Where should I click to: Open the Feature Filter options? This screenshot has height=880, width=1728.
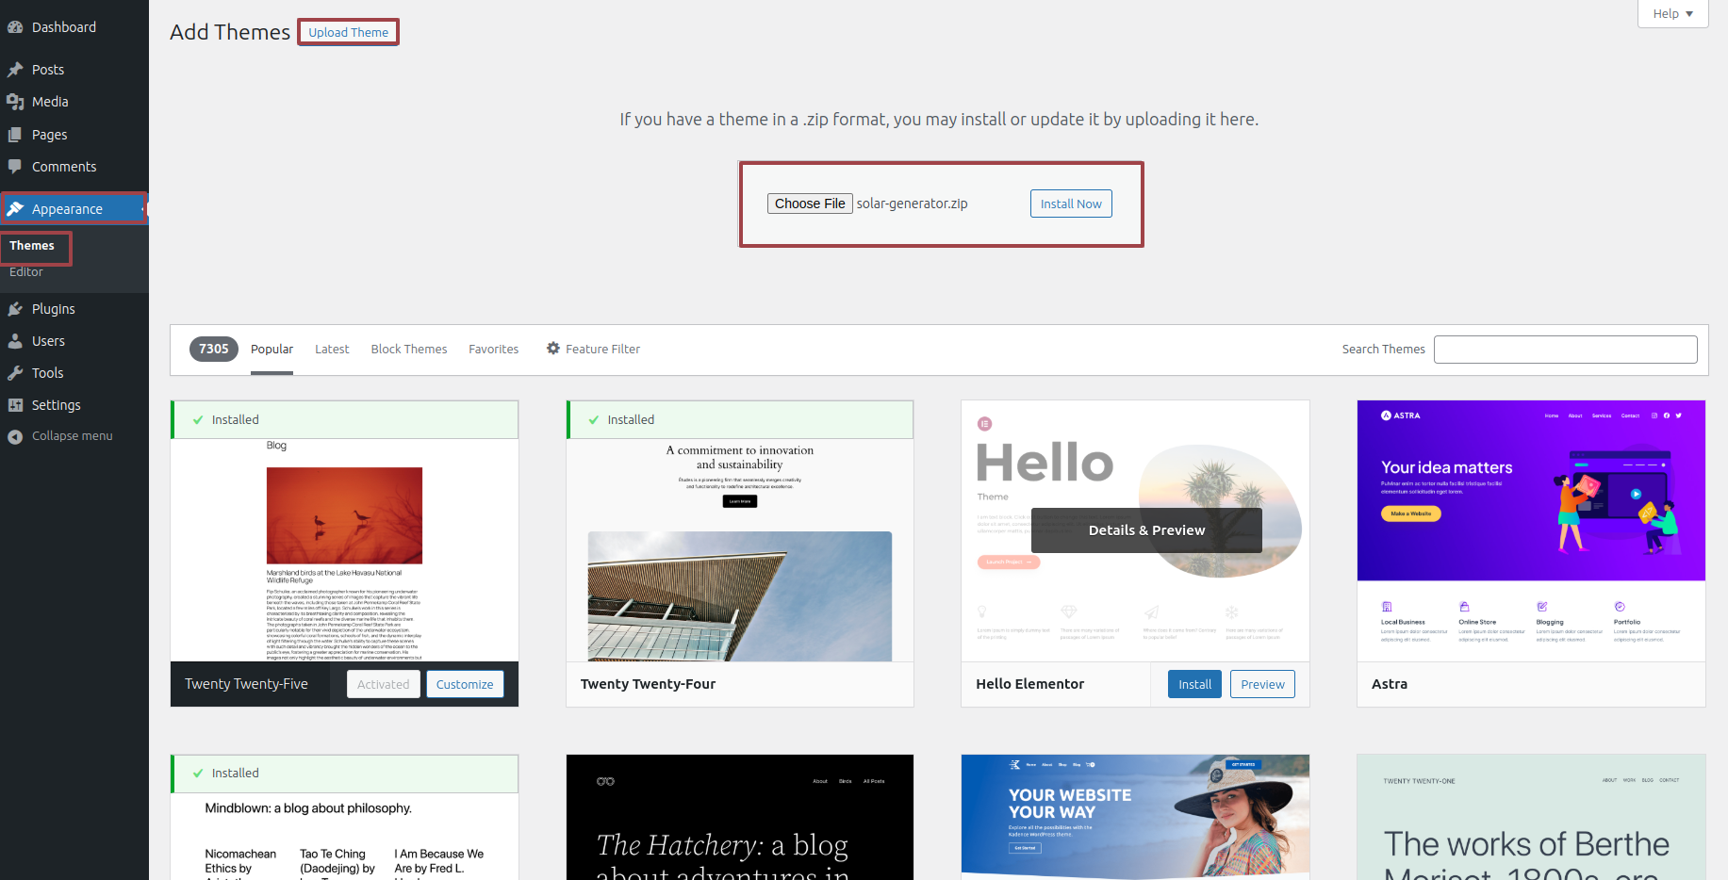pyautogui.click(x=593, y=349)
